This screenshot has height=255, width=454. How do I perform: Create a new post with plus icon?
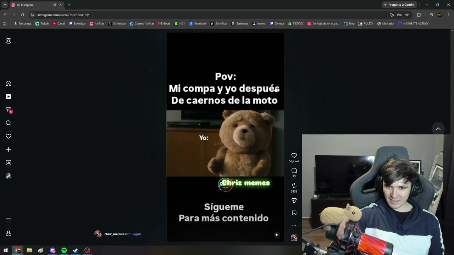[9, 149]
